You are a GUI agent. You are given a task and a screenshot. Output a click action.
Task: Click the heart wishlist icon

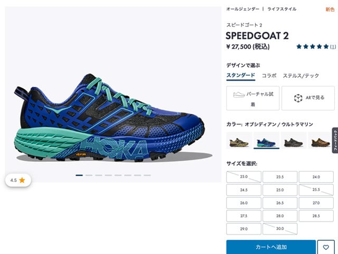coord(326,247)
